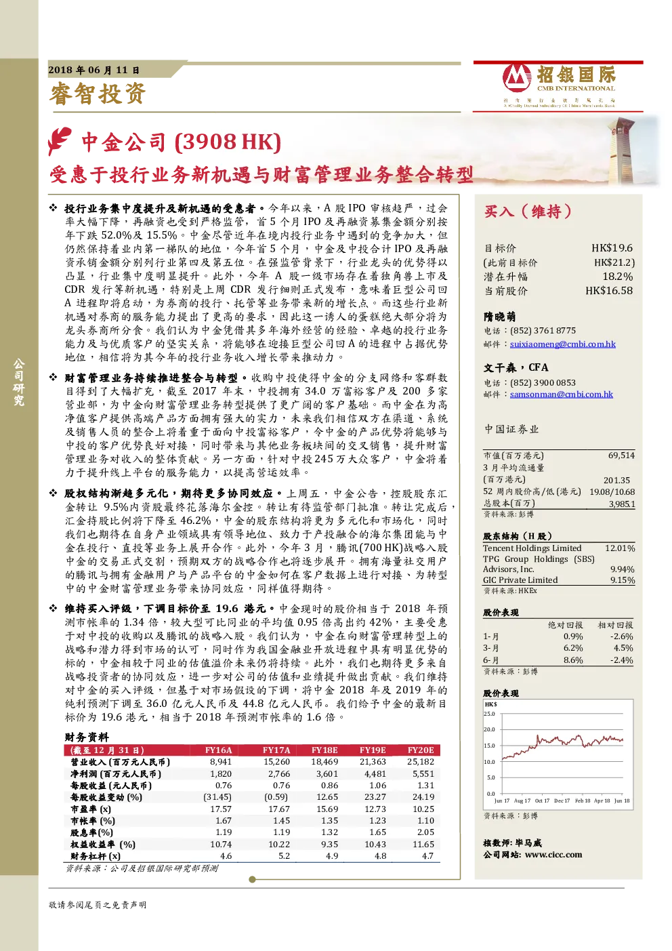Click the 52-week high/low value 19.08/10.68

[x=612, y=492]
